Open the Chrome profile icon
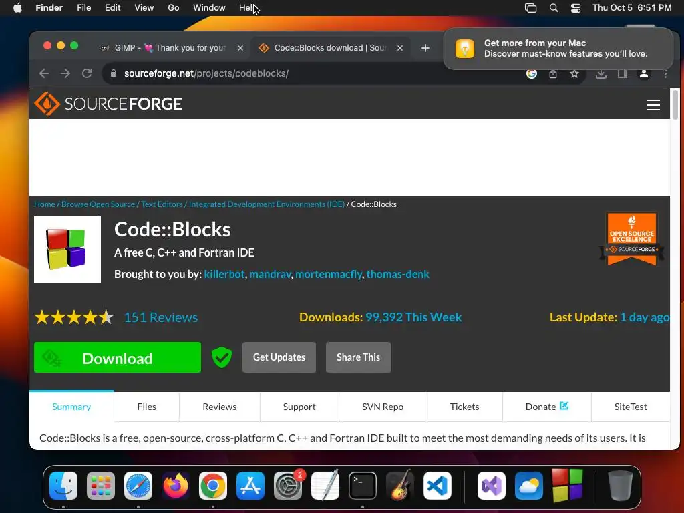684x513 pixels. pyautogui.click(x=644, y=73)
